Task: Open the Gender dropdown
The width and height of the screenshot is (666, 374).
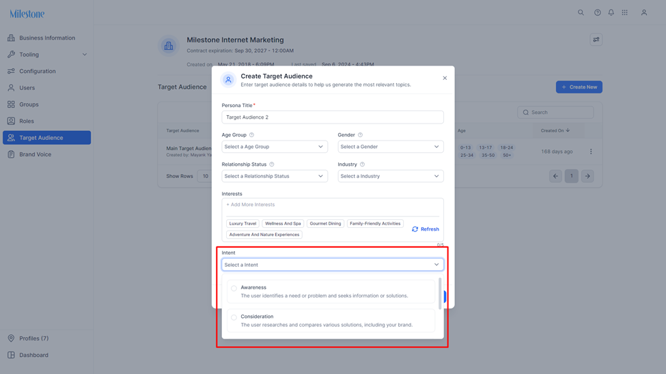Action: click(391, 147)
